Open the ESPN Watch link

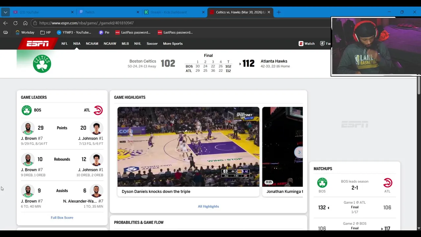tap(307, 43)
